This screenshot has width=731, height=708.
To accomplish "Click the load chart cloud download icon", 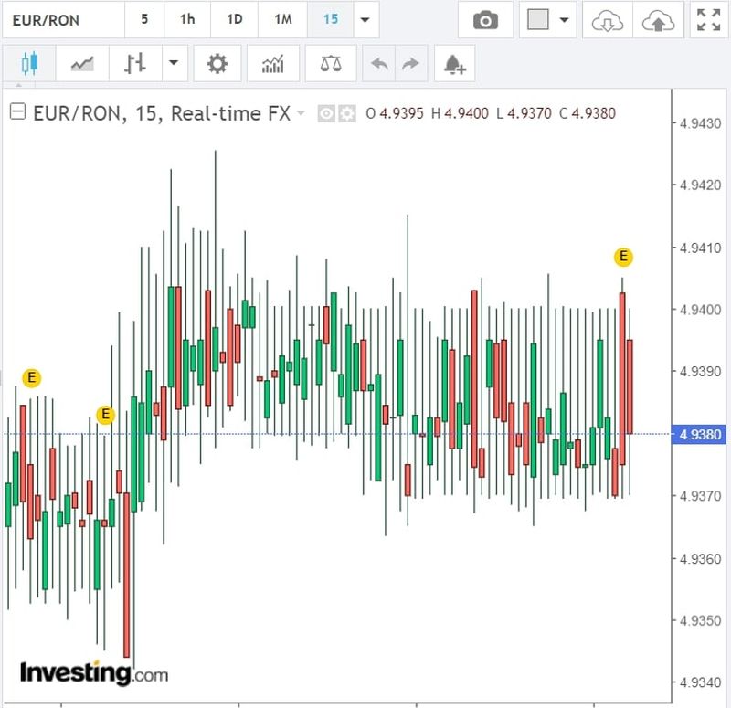I will pyautogui.click(x=607, y=20).
